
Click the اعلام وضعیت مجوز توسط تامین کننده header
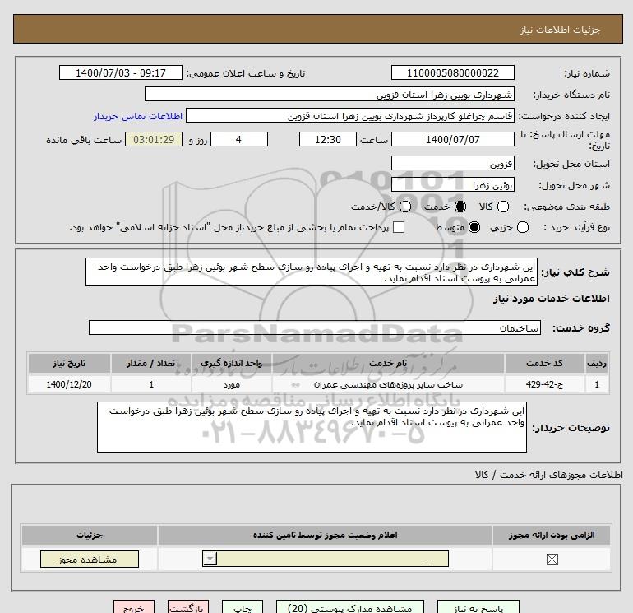pos(325,535)
